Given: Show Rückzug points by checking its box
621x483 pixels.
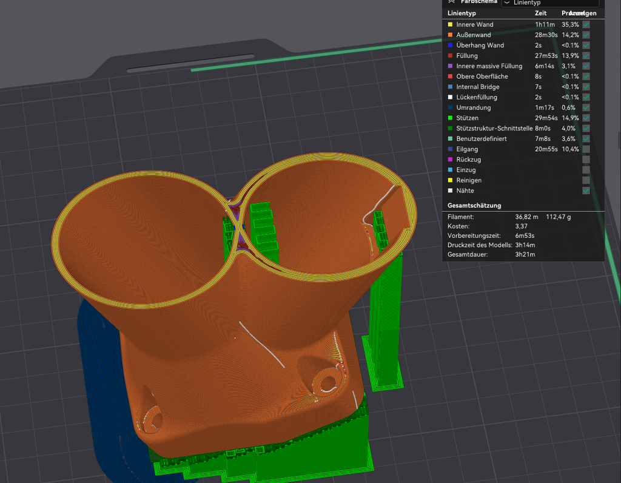Looking at the screenshot, I should [x=586, y=160].
